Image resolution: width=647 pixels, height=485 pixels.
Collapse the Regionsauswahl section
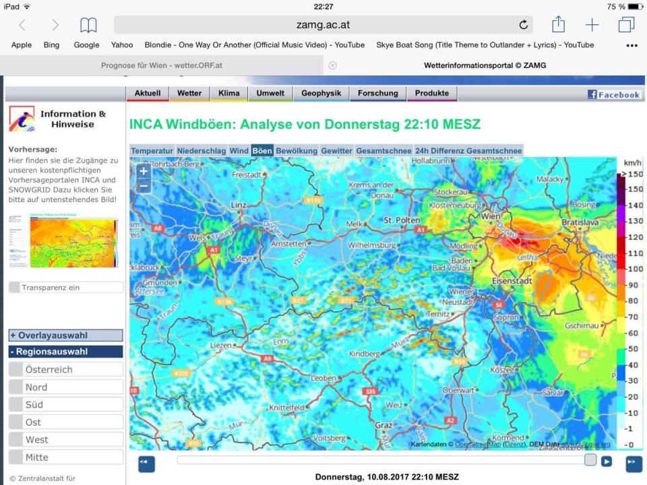(65, 352)
